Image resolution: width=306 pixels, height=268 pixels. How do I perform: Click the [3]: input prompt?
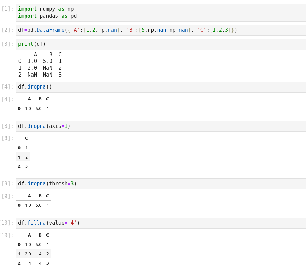coord(8,44)
